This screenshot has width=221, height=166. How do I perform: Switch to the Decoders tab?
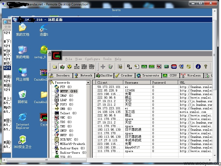pos(61,76)
